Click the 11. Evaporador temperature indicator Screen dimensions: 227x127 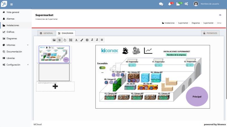coord(159,65)
